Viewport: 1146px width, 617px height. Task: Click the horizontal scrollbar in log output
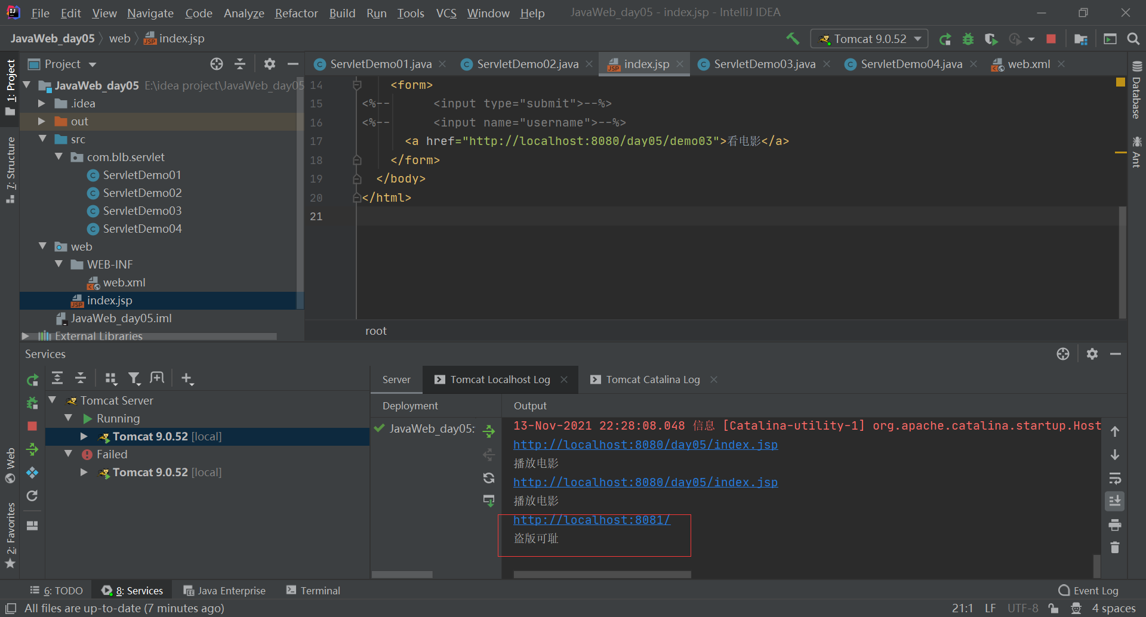click(602, 575)
